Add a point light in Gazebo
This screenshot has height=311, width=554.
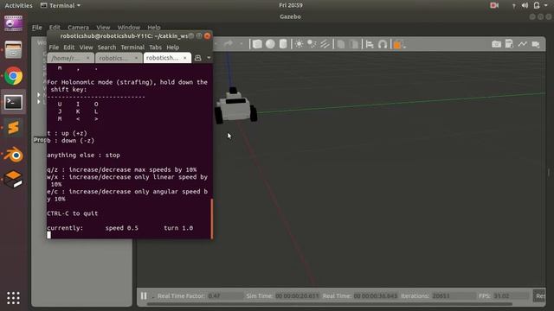pyautogui.click(x=299, y=44)
